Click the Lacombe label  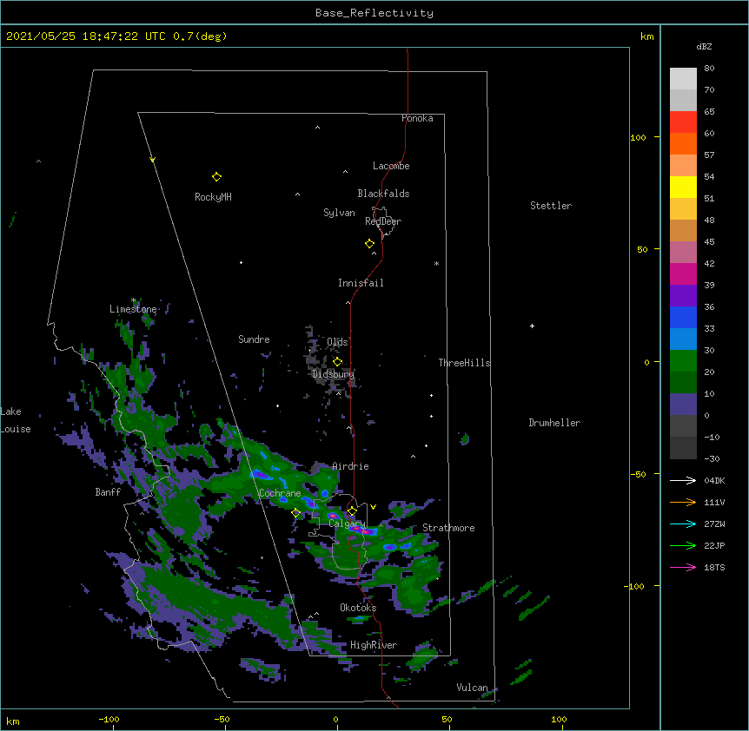391,166
